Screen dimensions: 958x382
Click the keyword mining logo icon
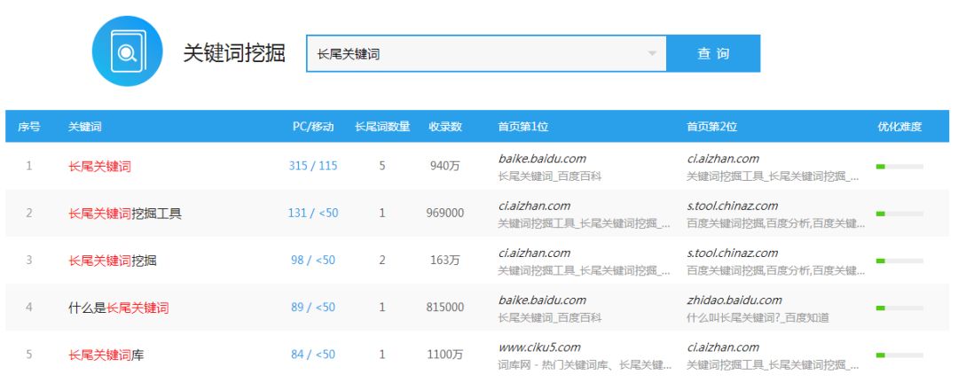pos(127,51)
